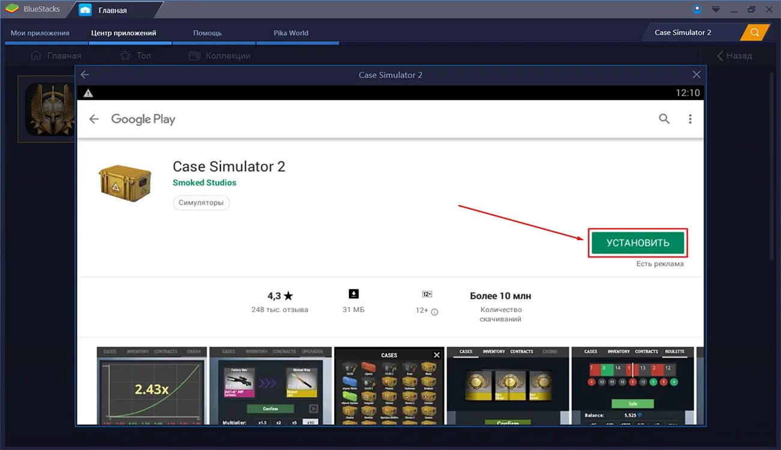Close the Case Simulator 2 dialog
The width and height of the screenshot is (781, 450).
click(696, 74)
